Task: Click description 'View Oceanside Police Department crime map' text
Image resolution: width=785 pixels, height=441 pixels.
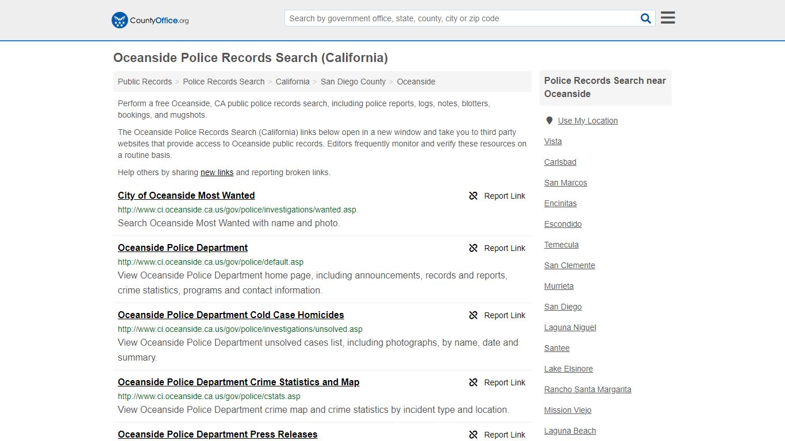Action: (x=313, y=409)
